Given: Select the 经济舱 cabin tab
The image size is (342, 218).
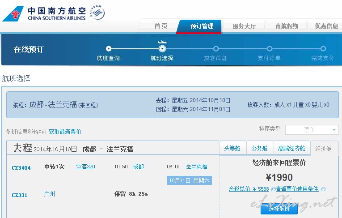Looking at the screenshot, I should click(324, 149).
